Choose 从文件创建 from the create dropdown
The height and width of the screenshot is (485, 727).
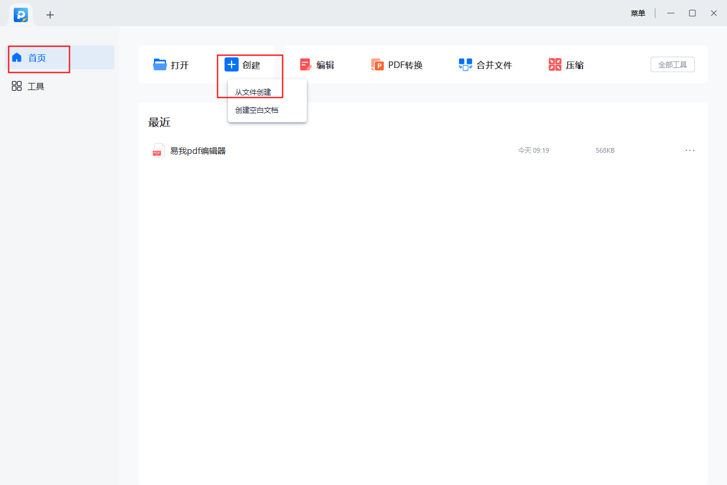[253, 92]
